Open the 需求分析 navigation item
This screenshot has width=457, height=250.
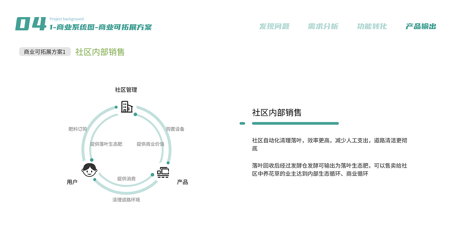coord(323,26)
